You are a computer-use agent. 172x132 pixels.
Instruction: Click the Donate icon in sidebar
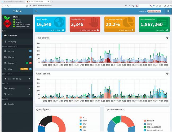(x=5, y=104)
